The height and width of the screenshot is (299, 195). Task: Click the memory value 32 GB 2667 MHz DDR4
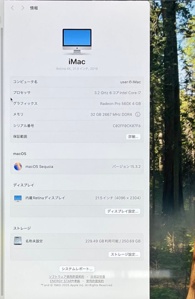(x=111, y=114)
